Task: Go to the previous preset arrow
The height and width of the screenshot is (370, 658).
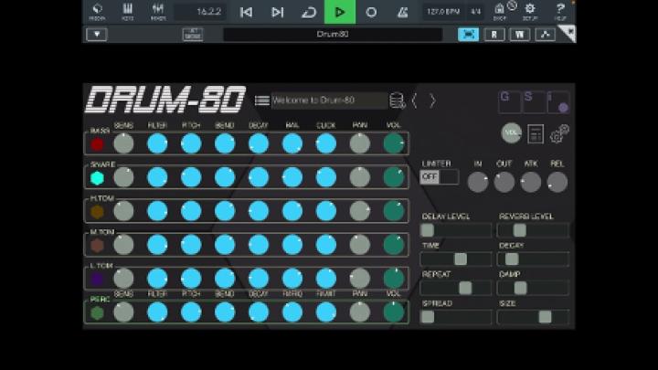Action: coord(415,100)
